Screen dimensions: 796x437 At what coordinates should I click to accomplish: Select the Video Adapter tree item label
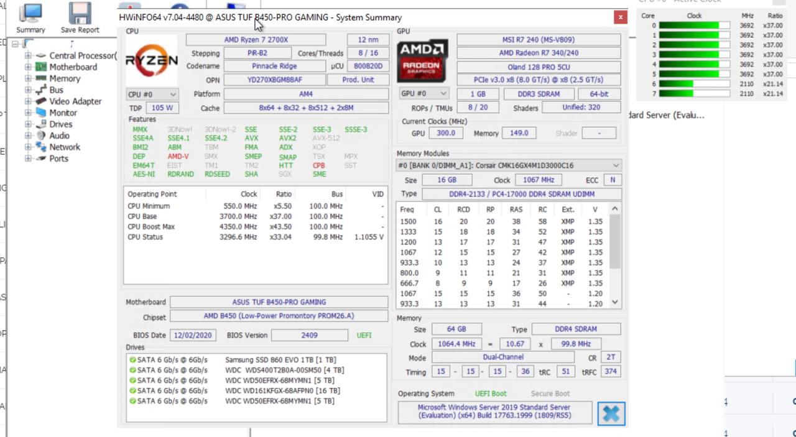pos(75,101)
